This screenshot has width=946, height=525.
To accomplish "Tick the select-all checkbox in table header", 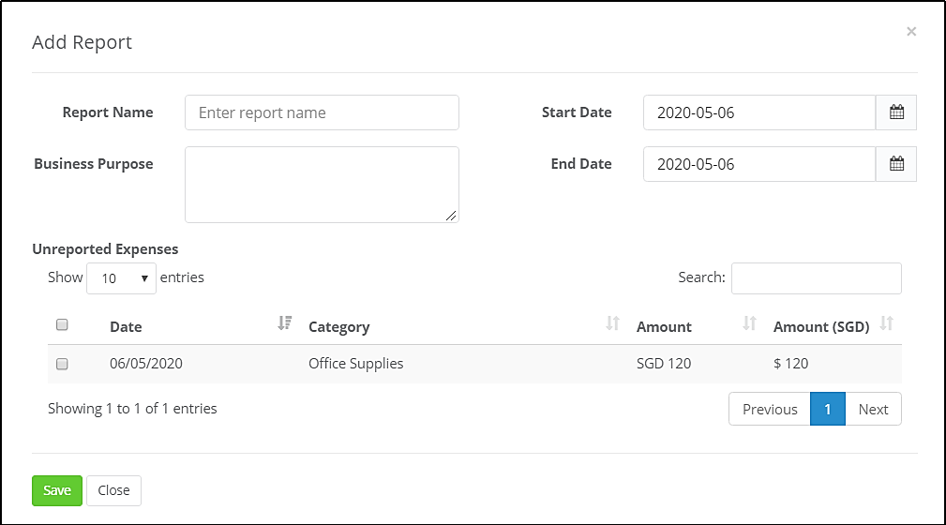I will pos(62,324).
